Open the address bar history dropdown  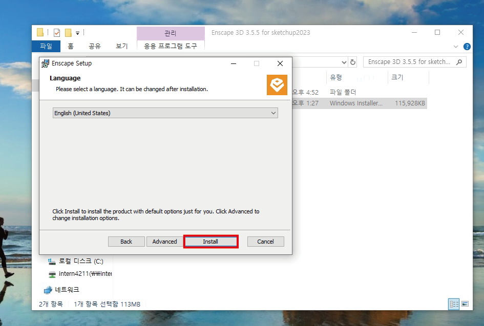(344, 62)
